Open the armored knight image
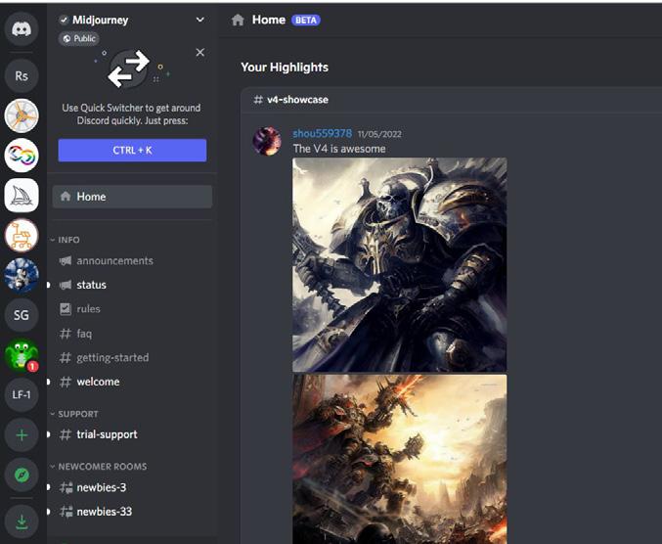Image resolution: width=662 pixels, height=544 pixels. pos(400,265)
